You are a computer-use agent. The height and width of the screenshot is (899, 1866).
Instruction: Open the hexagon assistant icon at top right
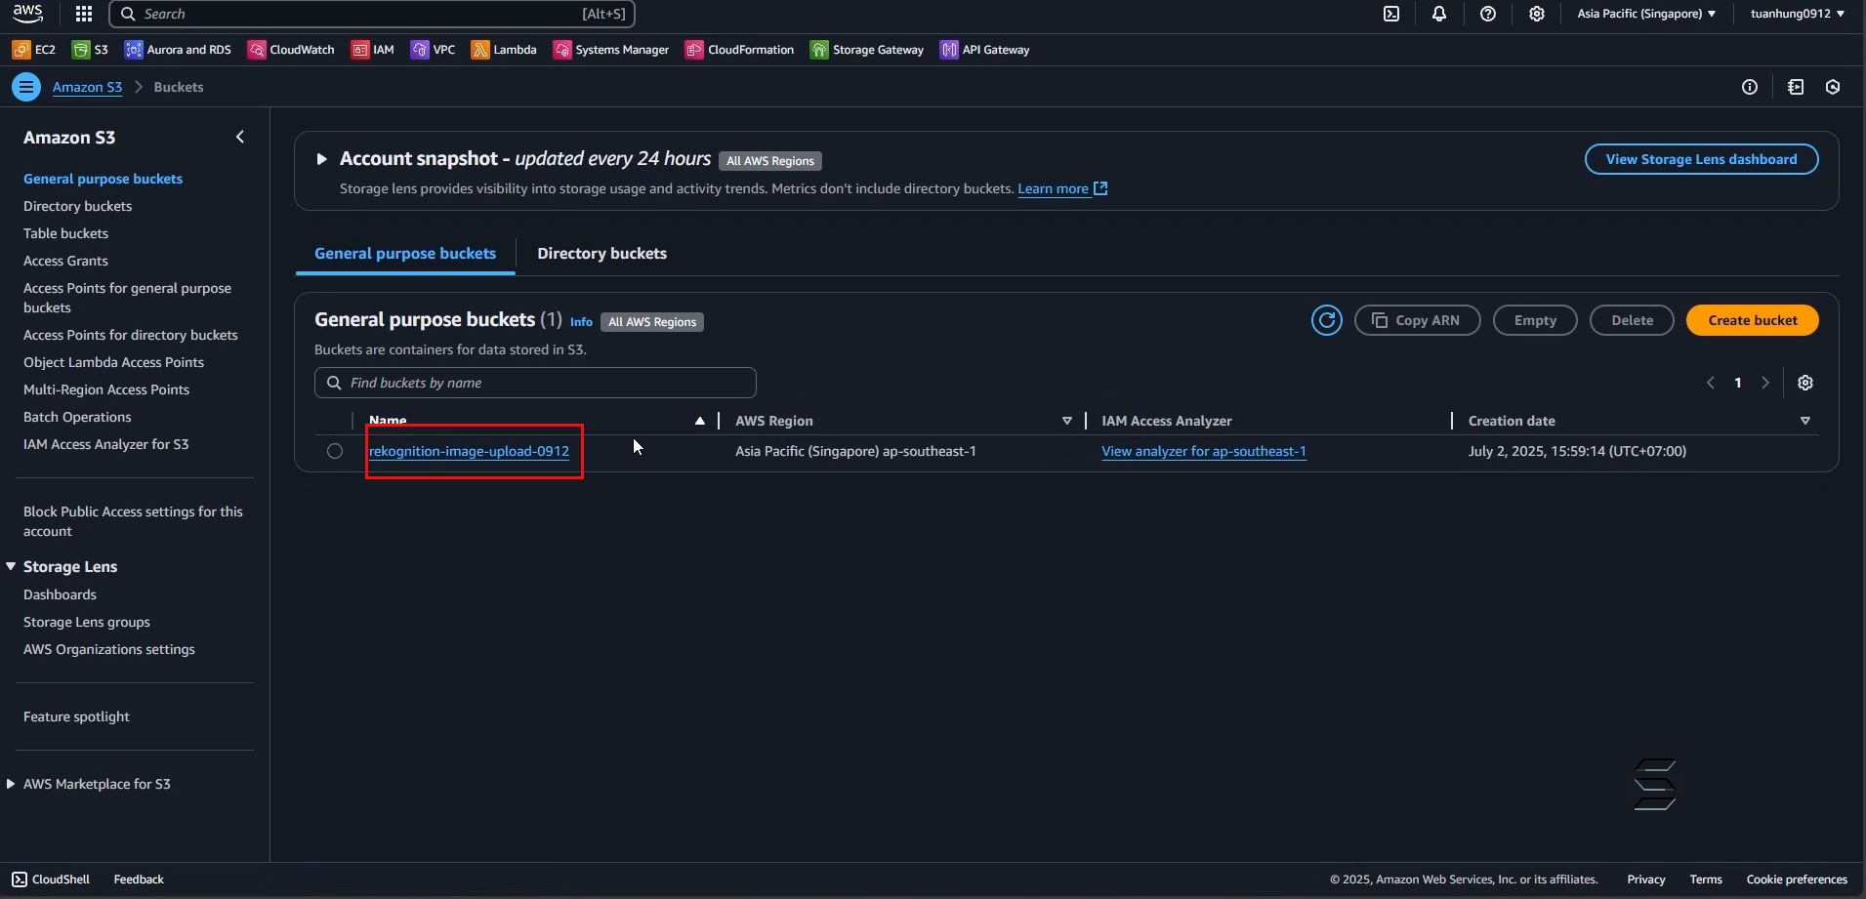click(1833, 87)
